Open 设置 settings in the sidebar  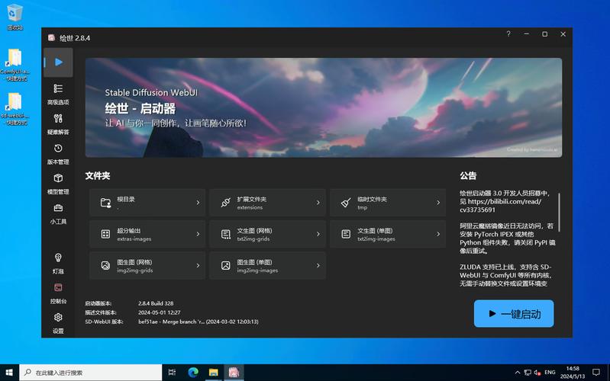coord(58,322)
